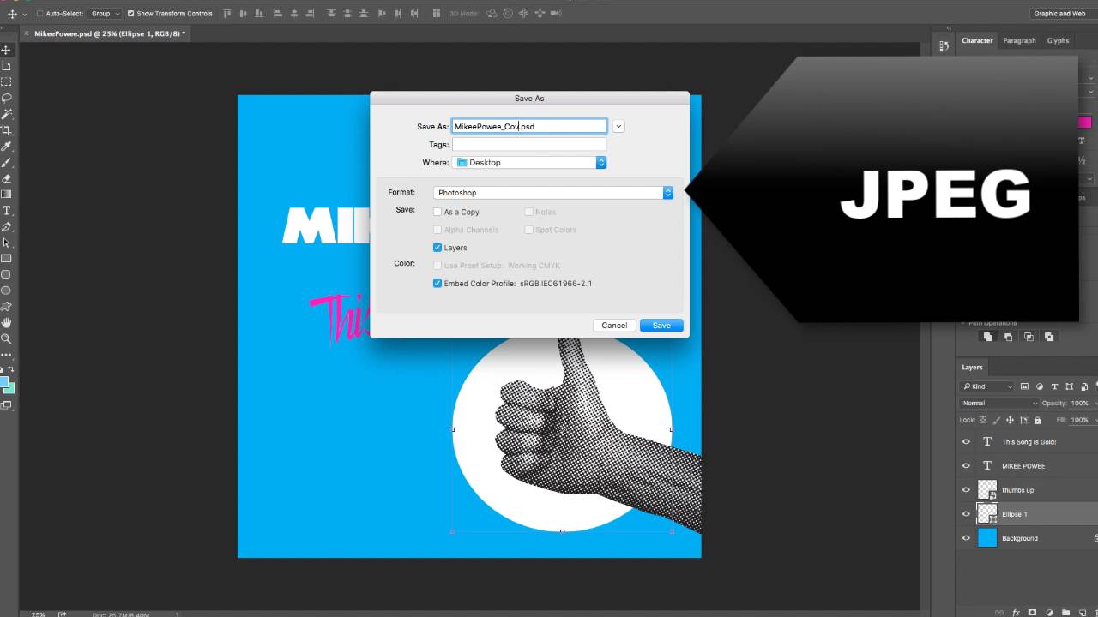Image resolution: width=1098 pixels, height=617 pixels.
Task: Enable the As a Copy checkbox
Action: click(437, 212)
